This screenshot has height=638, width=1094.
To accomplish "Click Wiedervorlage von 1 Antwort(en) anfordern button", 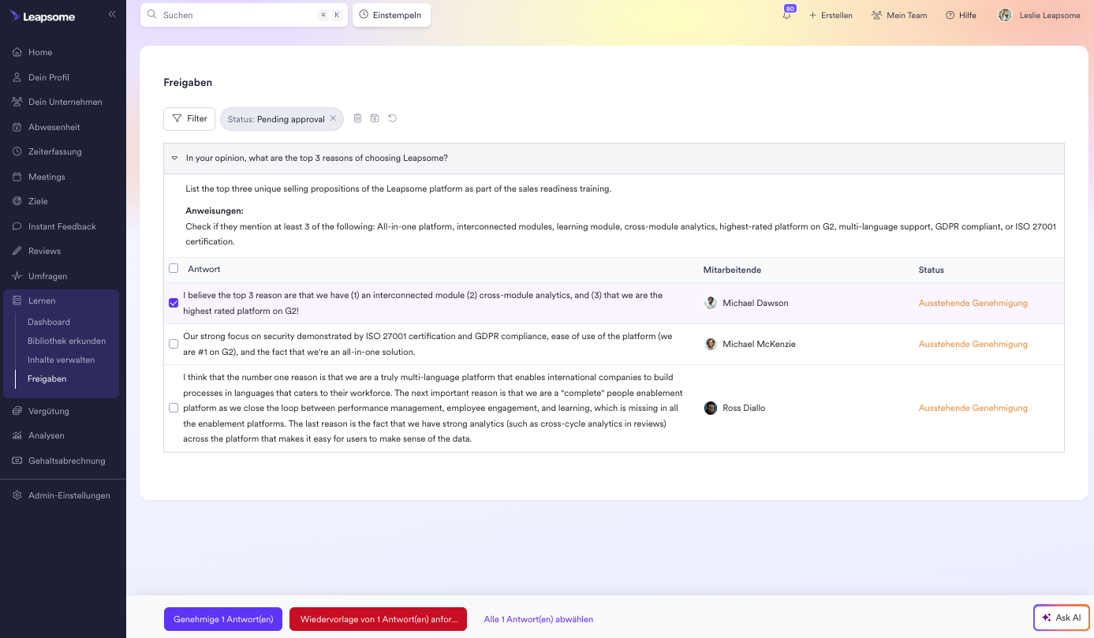I will tap(379, 619).
